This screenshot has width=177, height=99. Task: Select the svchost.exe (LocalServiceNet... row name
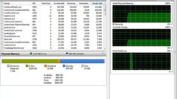(17, 42)
